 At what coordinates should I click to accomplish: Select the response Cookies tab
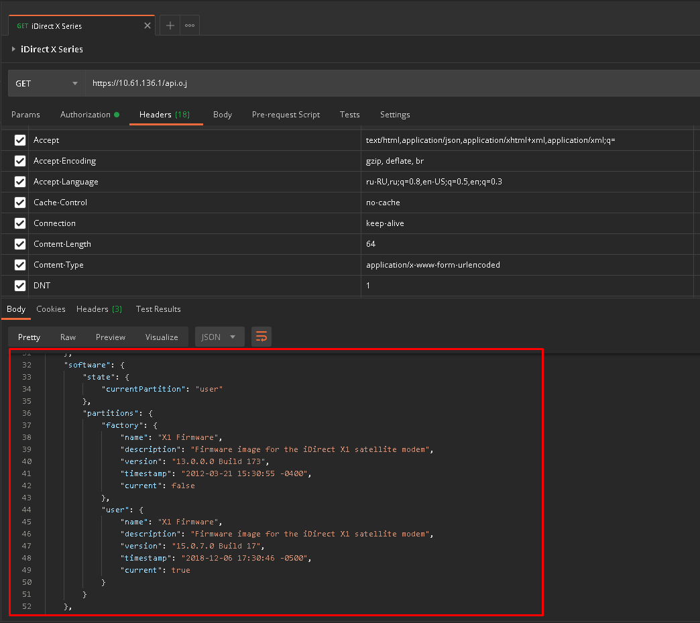[51, 309]
